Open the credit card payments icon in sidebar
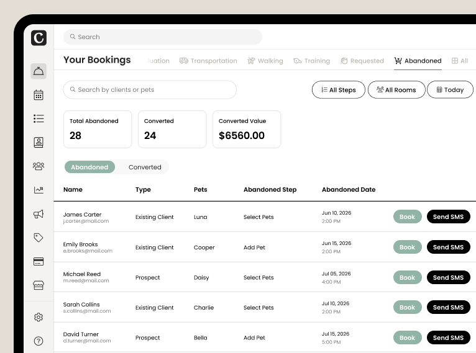Screen dimensions: 476x353 point(39,261)
